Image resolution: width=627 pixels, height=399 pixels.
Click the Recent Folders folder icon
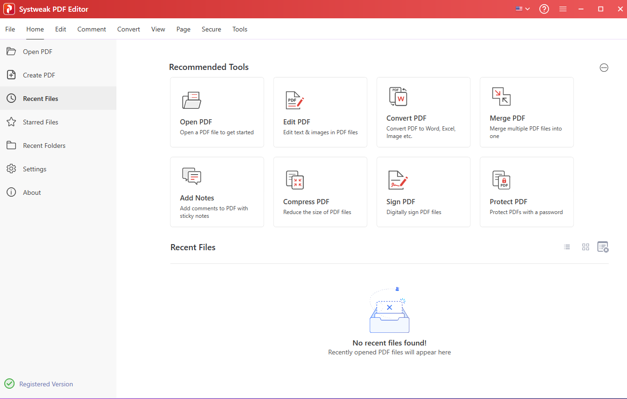[11, 145]
